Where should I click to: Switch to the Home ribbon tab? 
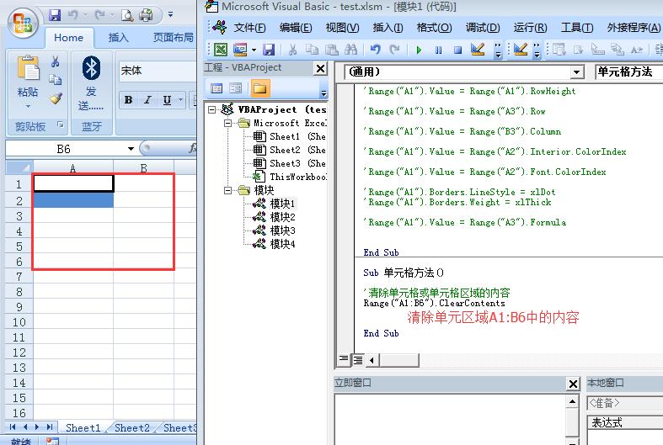pyautogui.click(x=68, y=38)
